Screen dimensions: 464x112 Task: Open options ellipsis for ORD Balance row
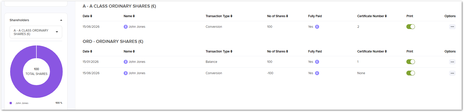(x=452, y=62)
